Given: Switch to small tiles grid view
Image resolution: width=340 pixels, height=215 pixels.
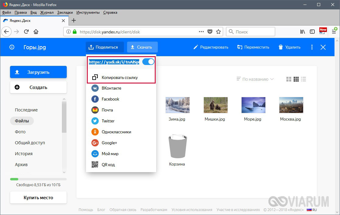Looking at the screenshot, I should (x=296, y=79).
